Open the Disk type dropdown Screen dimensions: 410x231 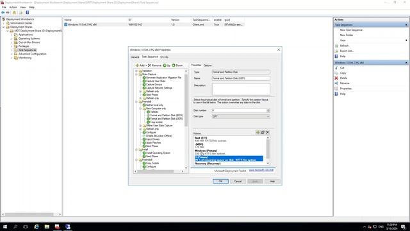241,116
